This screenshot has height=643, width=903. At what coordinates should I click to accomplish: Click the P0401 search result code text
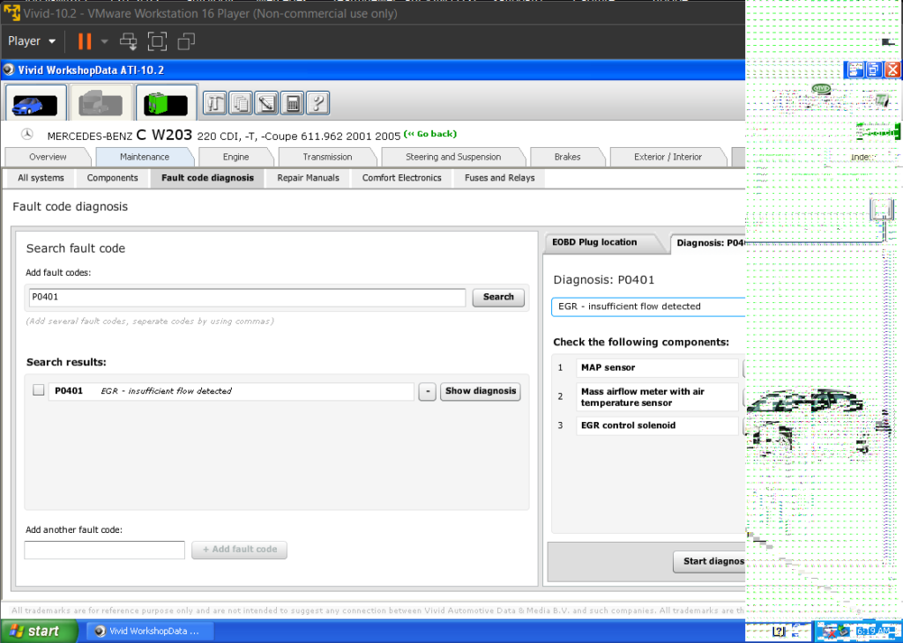coord(69,391)
